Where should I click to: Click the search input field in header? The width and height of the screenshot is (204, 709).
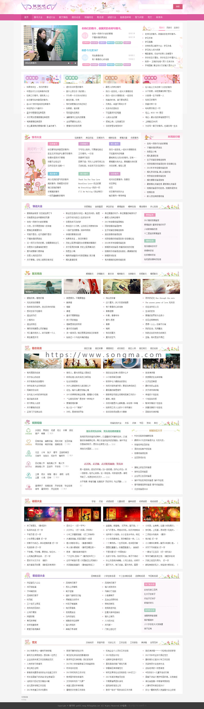pos(155,7)
